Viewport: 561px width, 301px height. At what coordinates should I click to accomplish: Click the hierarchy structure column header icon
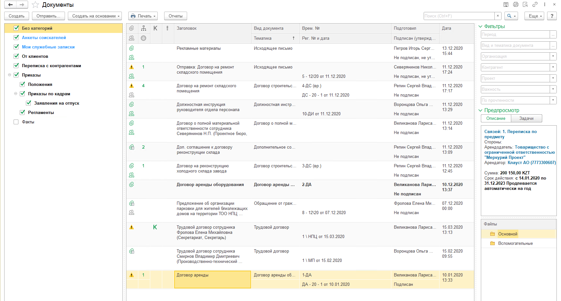click(143, 28)
